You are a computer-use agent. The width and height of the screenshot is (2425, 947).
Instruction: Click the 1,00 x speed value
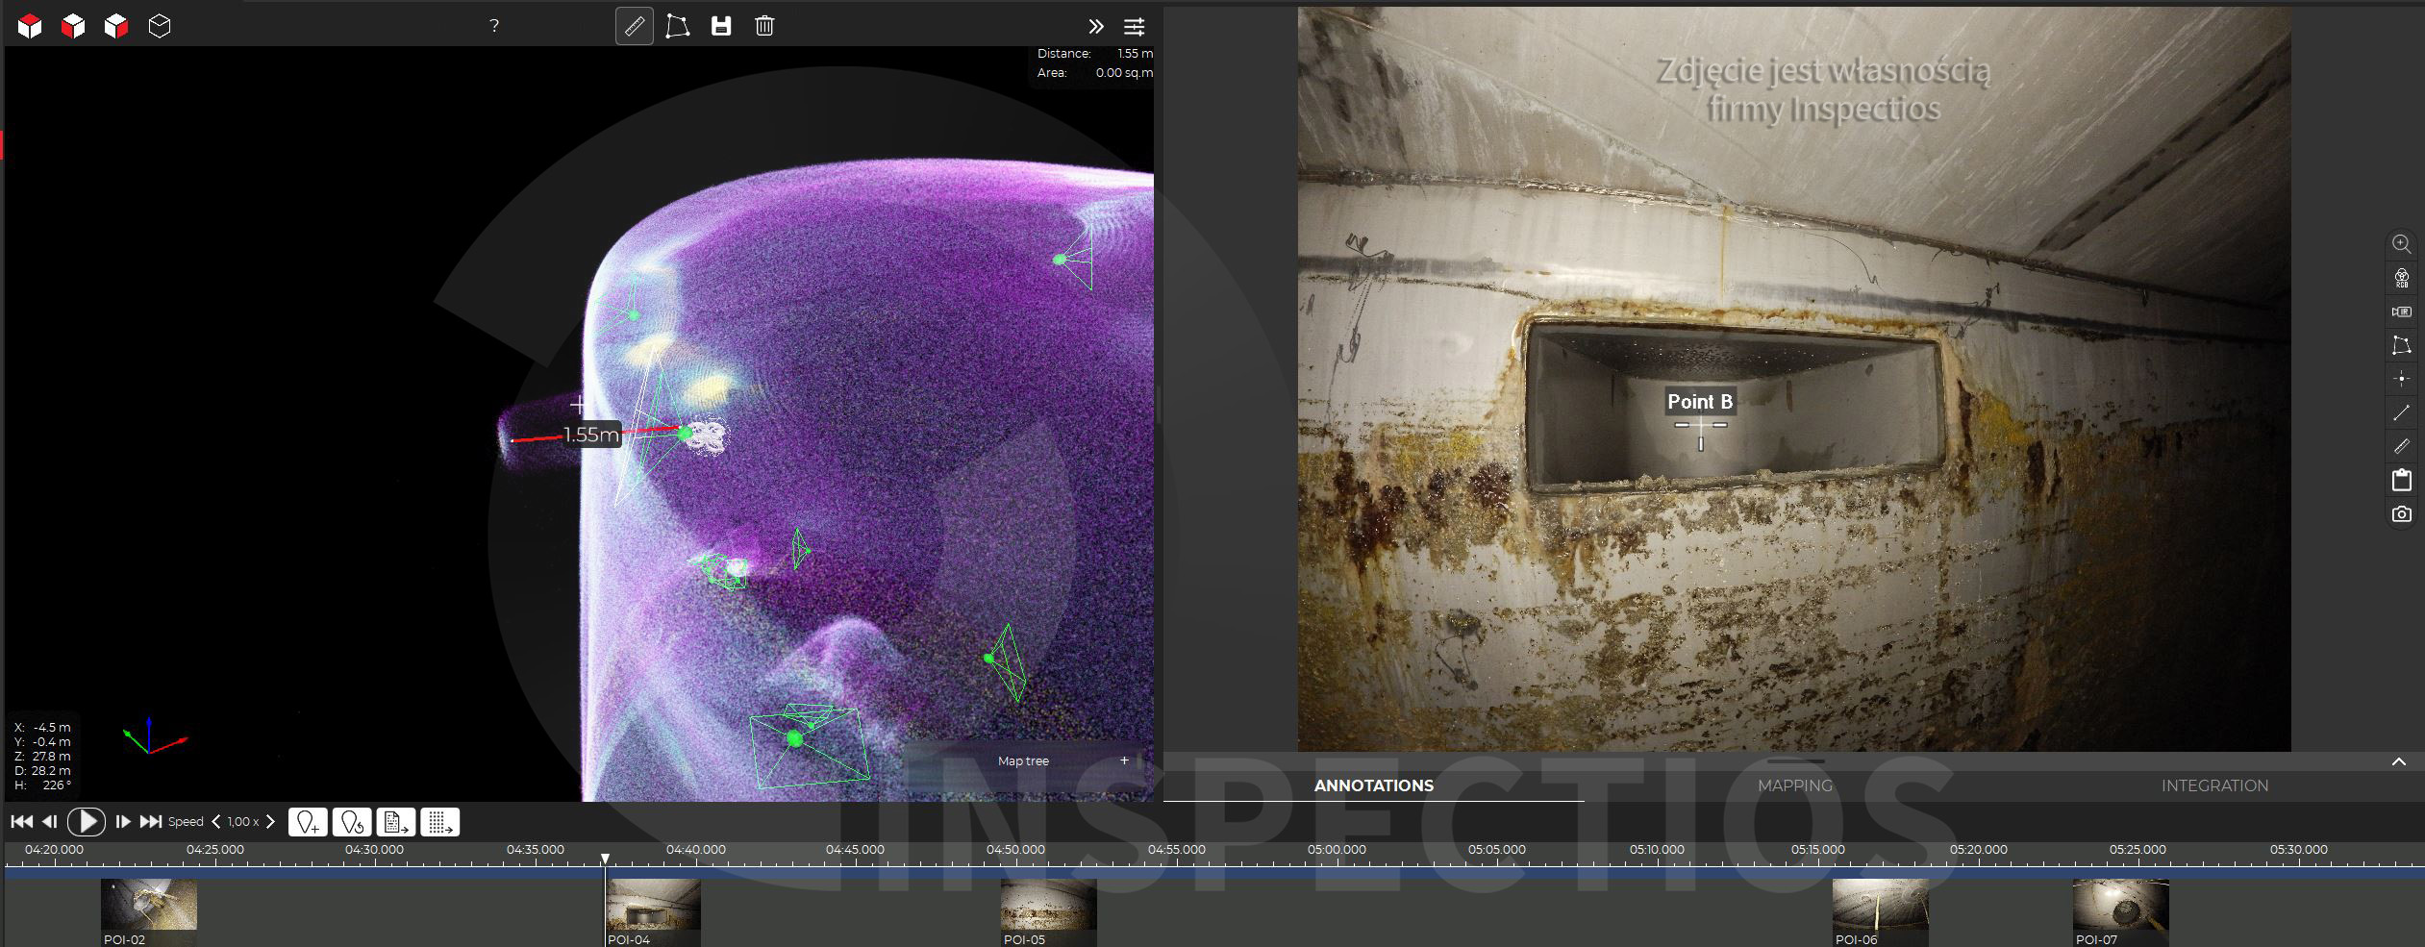pyautogui.click(x=243, y=822)
